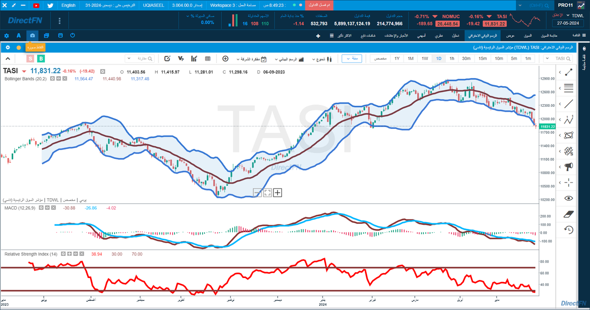Click inside the compare search field

click(140, 59)
